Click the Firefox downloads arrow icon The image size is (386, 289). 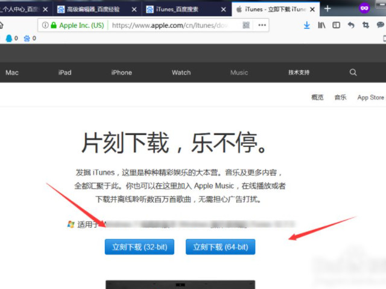(x=307, y=25)
